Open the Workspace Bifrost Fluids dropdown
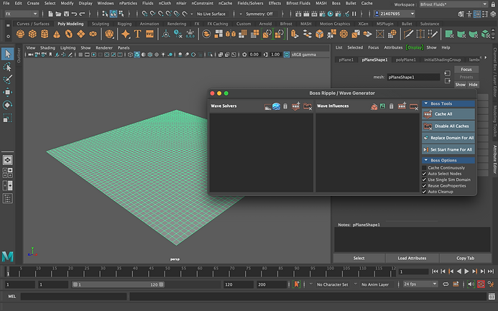The image size is (498, 311). (x=453, y=4)
